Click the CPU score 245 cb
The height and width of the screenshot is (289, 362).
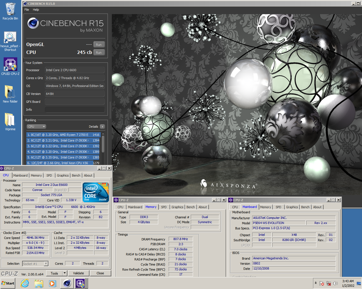[x=84, y=52]
